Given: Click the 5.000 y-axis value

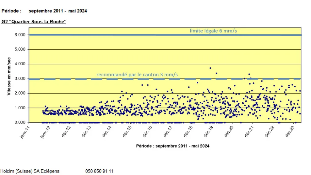Looking at the screenshot, I should (x=20, y=49).
